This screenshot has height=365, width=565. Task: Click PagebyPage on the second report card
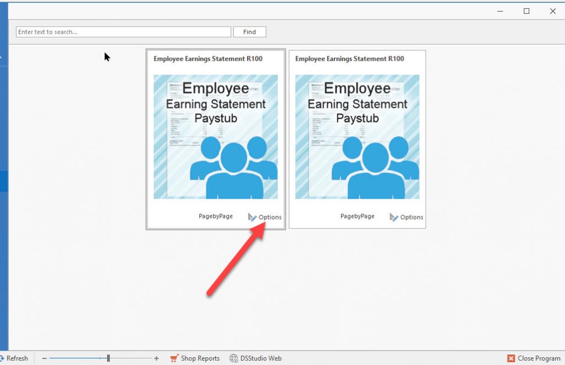coord(357,216)
